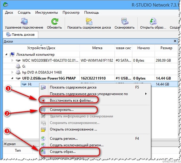Close the Диски panel with the X
This screenshot has width=181, height=163.
tap(175, 41)
